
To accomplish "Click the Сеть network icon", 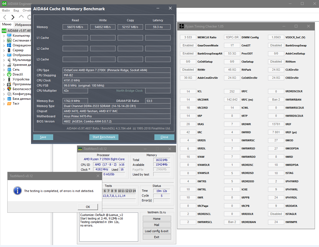I will (x=9, y=70).
